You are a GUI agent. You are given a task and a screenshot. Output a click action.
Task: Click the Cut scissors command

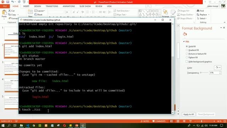click(x=11, y=11)
